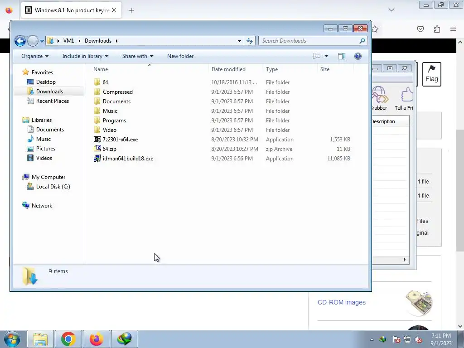This screenshot has width=464, height=348.
Task: Open the Organize menu
Action: click(x=35, y=56)
